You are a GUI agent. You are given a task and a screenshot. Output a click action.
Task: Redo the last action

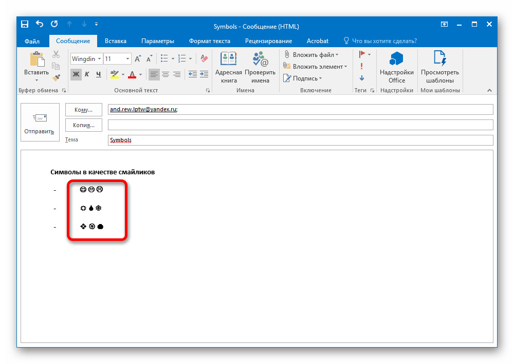[54, 24]
